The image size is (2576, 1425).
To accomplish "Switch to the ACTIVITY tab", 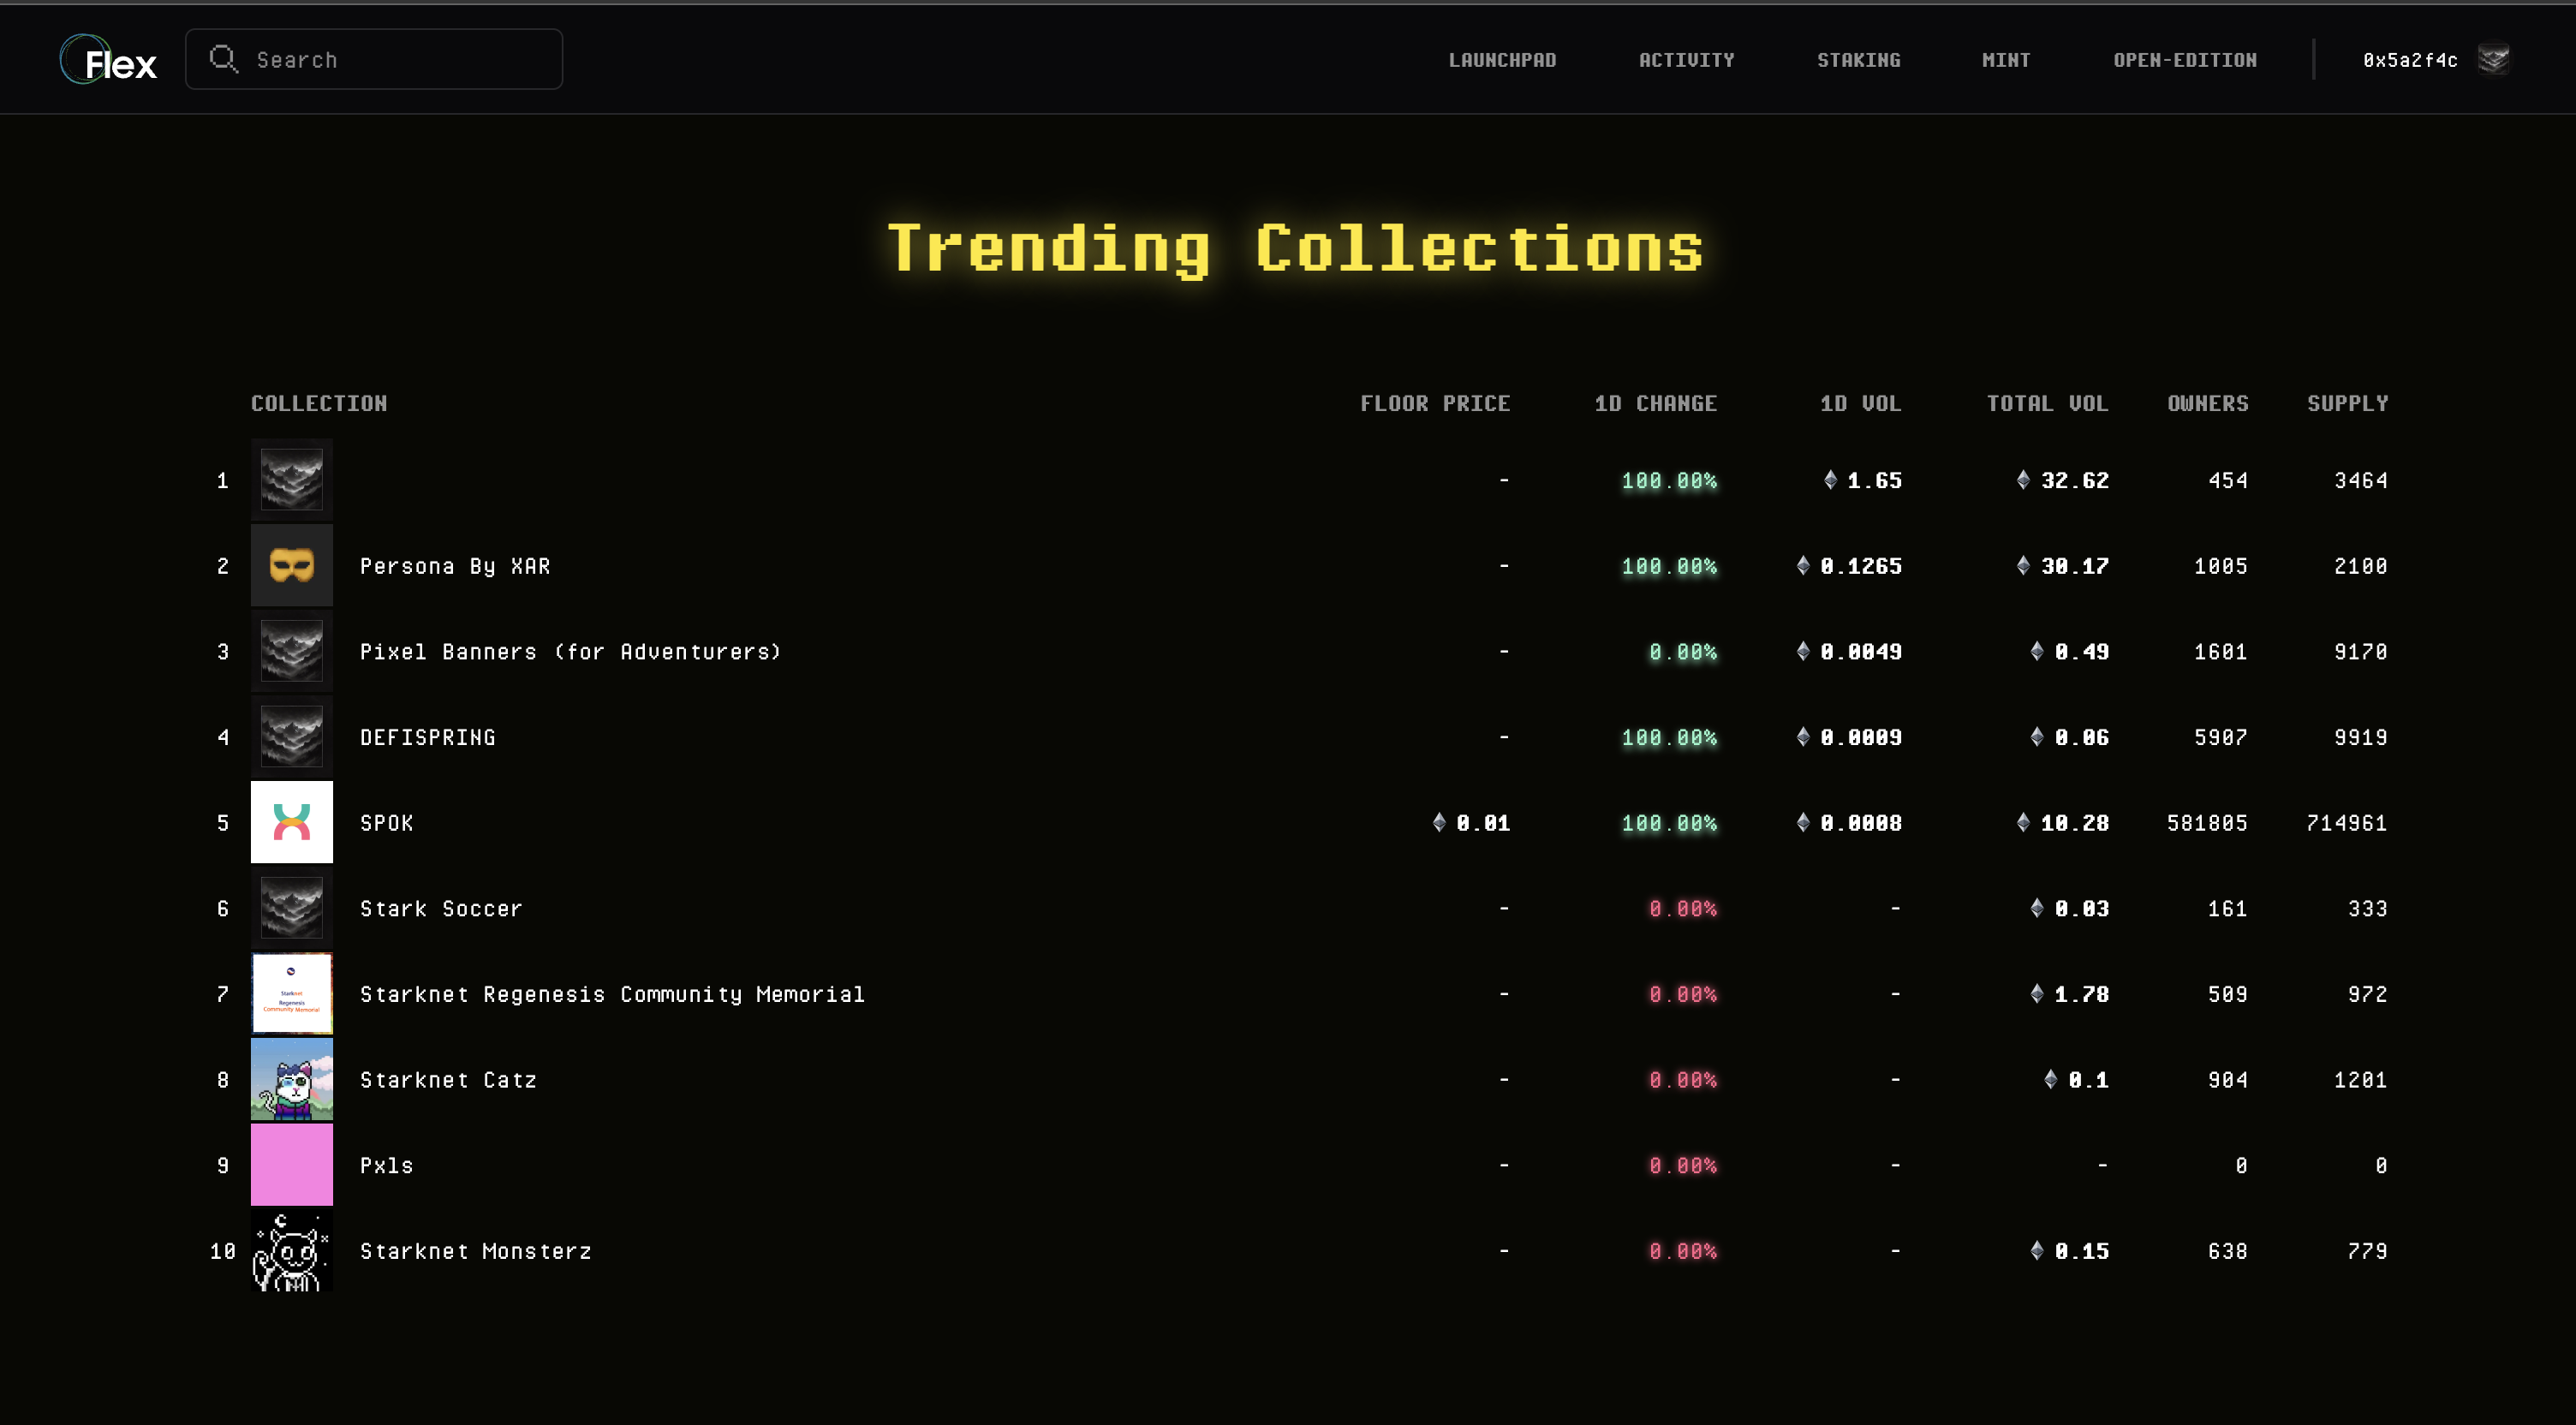I will pos(1687,59).
